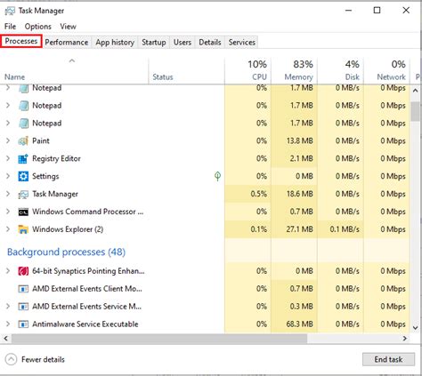Click Antimalware's 68.3 MB memory value

300,324
